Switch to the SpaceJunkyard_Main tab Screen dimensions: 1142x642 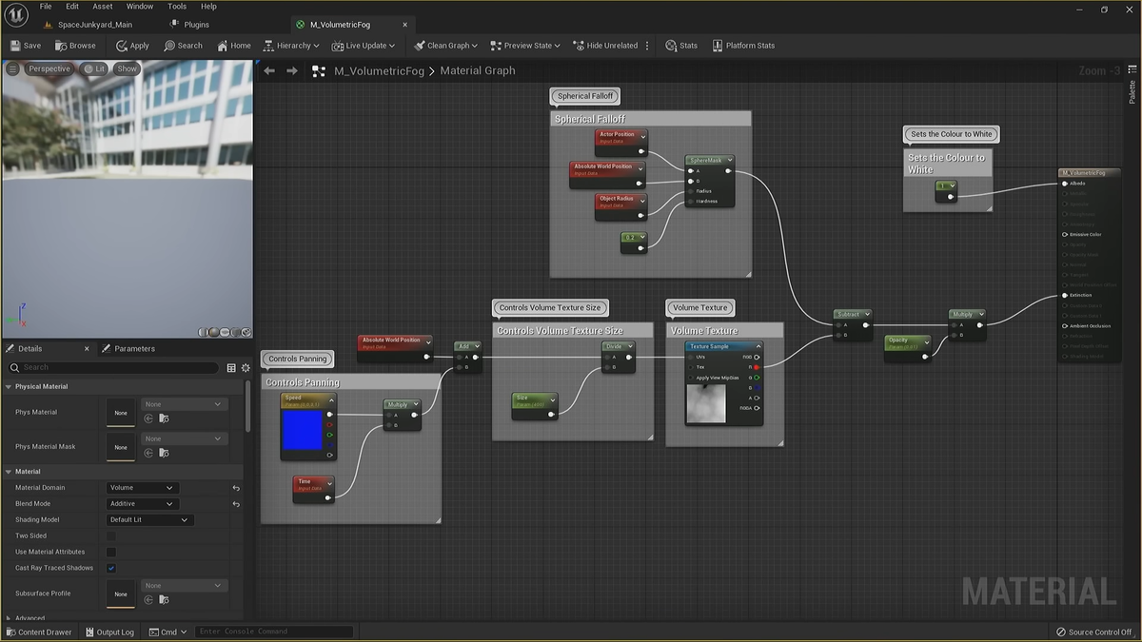pyautogui.click(x=94, y=25)
